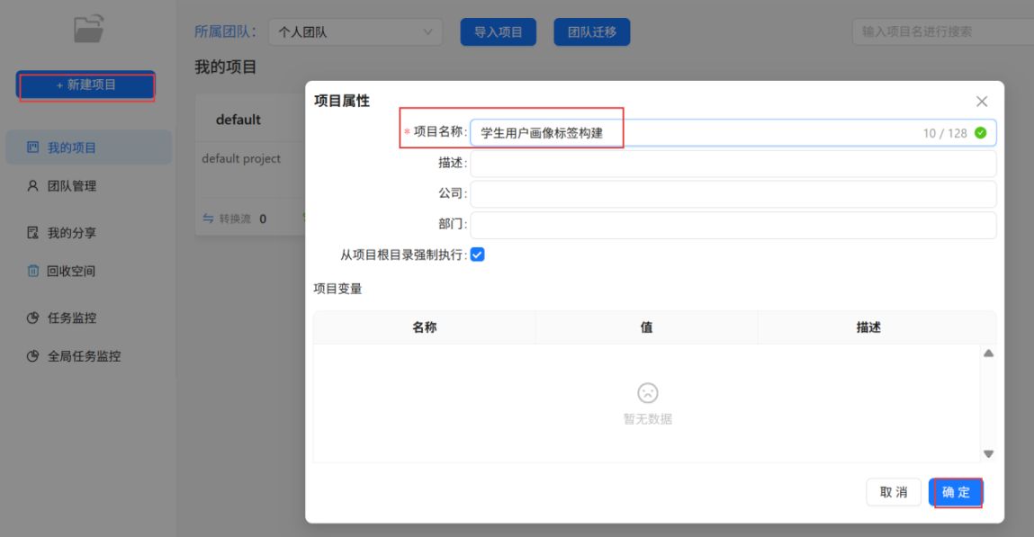Click the green validation check icon
This screenshot has height=537, width=1034.
tap(981, 133)
